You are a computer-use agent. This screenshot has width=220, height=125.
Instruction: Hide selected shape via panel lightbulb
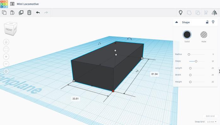pyautogui.click(x=213, y=22)
